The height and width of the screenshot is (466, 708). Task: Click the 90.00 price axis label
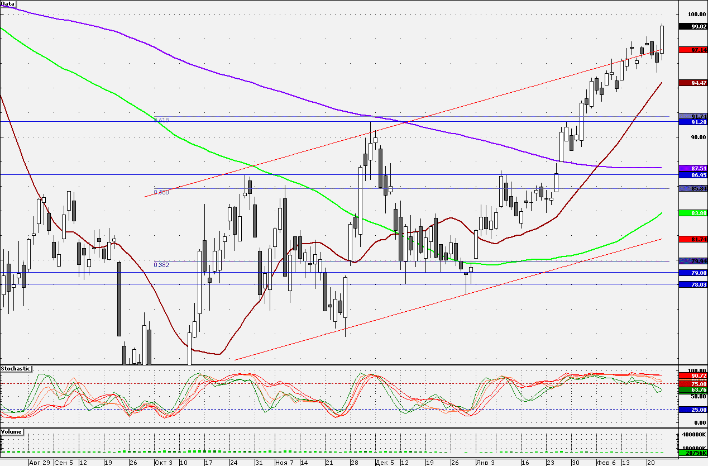point(698,137)
